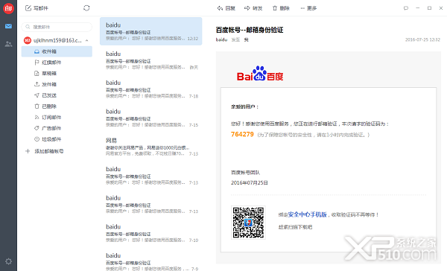This screenshot has width=447, height=271.
Task: Open the 订阅邮件 subscriptions folder
Action: click(x=57, y=118)
